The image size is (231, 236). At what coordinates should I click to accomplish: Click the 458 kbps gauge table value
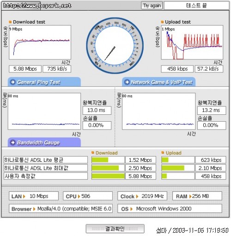coord(211,176)
